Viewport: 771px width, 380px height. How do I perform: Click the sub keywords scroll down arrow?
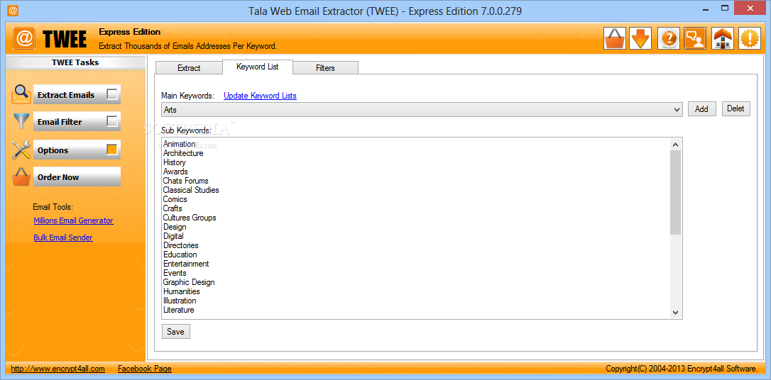pyautogui.click(x=676, y=312)
